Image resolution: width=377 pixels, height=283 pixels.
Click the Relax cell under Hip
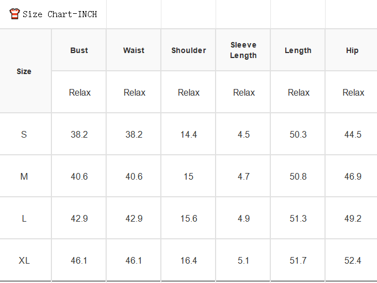pyautogui.click(x=353, y=92)
